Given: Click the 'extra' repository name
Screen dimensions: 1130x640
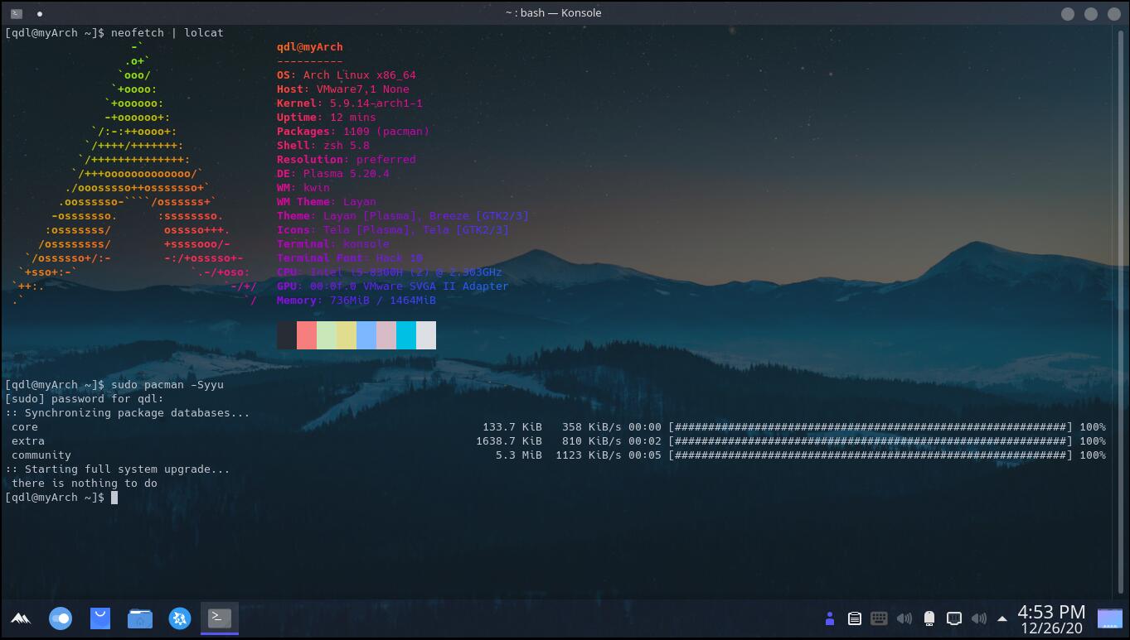Looking at the screenshot, I should (x=28, y=441).
